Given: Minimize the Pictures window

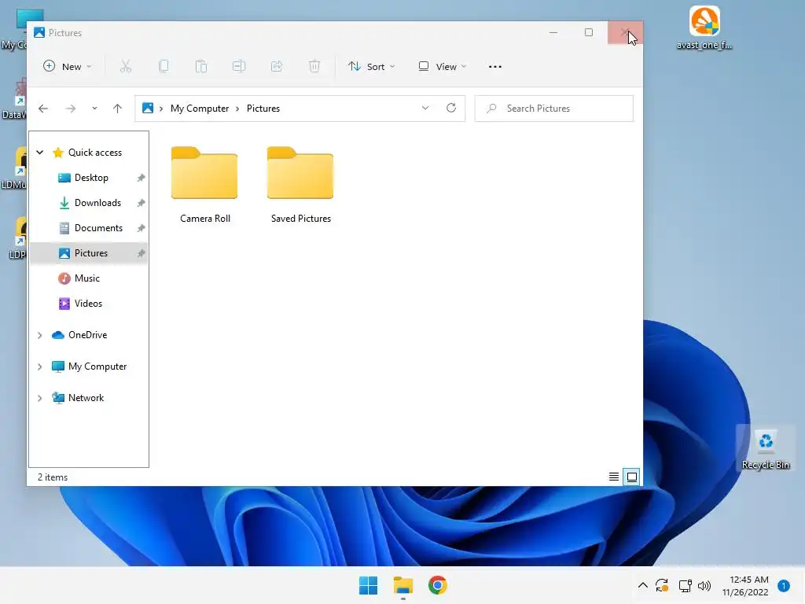Looking at the screenshot, I should 553,32.
